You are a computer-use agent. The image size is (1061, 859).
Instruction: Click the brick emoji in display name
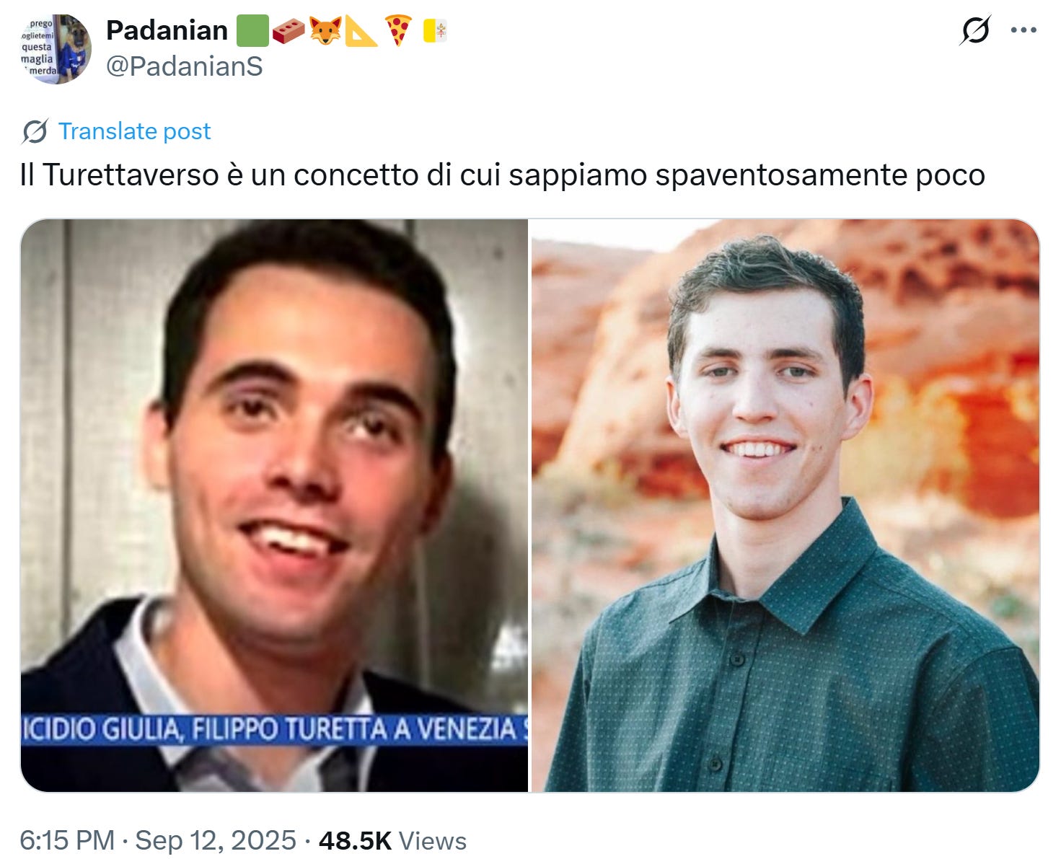pyautogui.click(x=289, y=30)
